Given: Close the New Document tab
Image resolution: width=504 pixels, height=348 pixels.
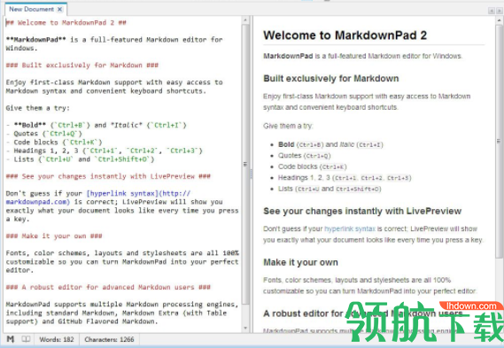Looking at the screenshot, I should tap(59, 10).
